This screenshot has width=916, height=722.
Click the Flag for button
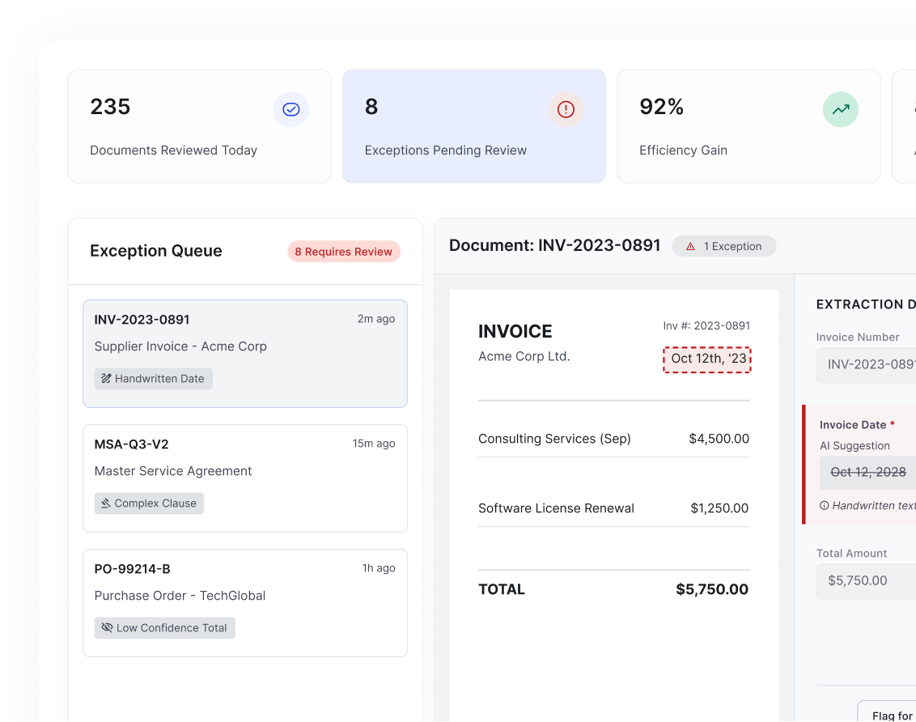point(887,711)
